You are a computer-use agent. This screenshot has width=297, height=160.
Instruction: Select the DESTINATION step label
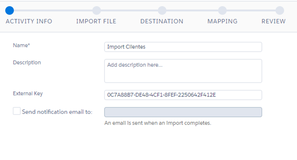162,21
